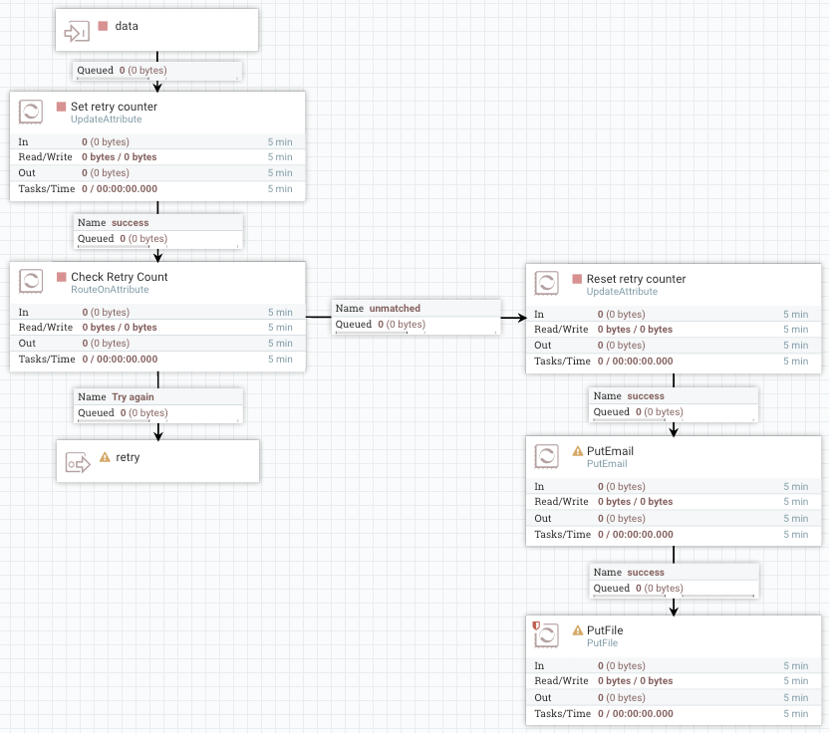Click the queued connection below data port
This screenshot has width=829, height=733.
[157, 71]
